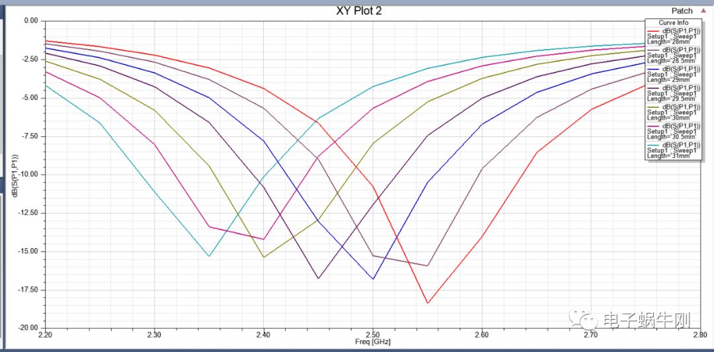Click the 2.40 tick on the frequency axis

pos(264,335)
